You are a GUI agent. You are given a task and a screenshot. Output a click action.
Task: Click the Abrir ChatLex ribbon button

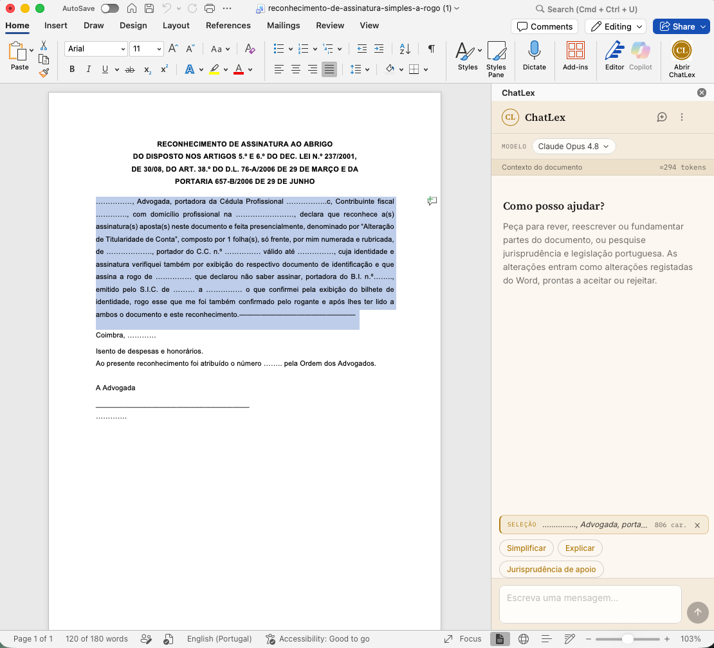682,59
